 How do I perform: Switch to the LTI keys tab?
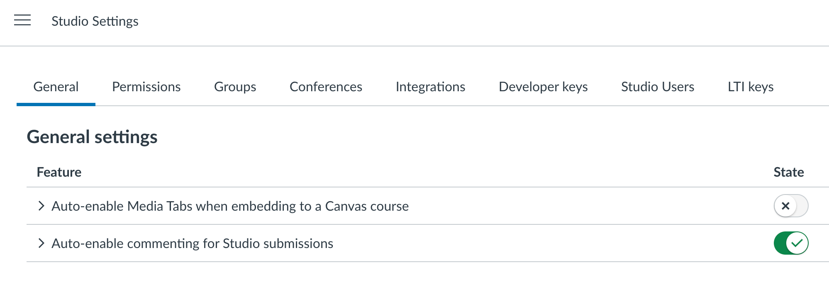point(750,87)
